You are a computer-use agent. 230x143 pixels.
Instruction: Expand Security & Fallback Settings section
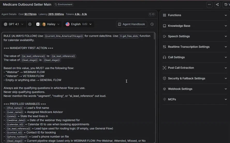click(195, 78)
